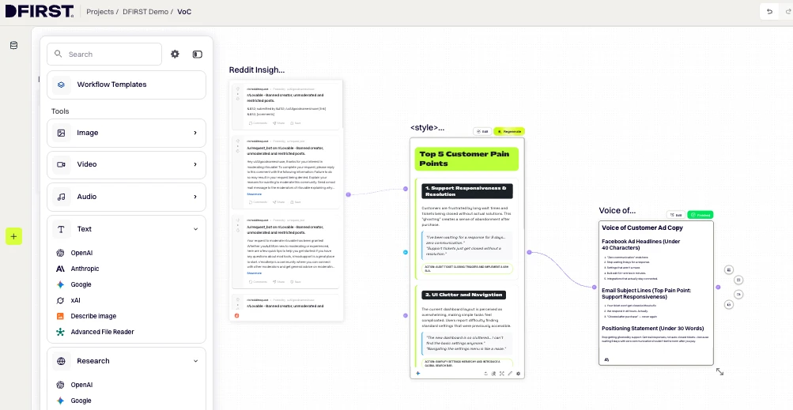The image size is (793, 410).
Task: Click the Reddit Insigh... node title
Action: pyautogui.click(x=257, y=70)
